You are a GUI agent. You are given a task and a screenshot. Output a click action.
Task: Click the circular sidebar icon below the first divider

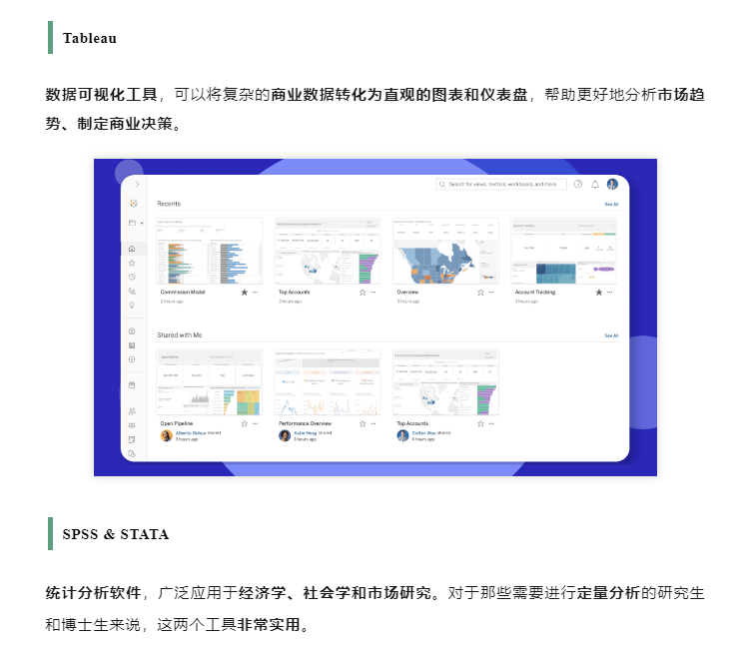(132, 330)
